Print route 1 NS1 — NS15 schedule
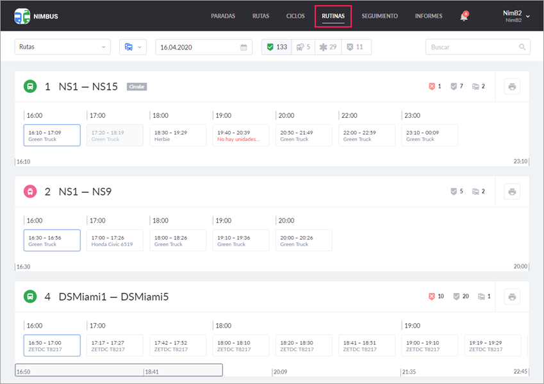Screen dimensions: 544x384 tap(511, 87)
